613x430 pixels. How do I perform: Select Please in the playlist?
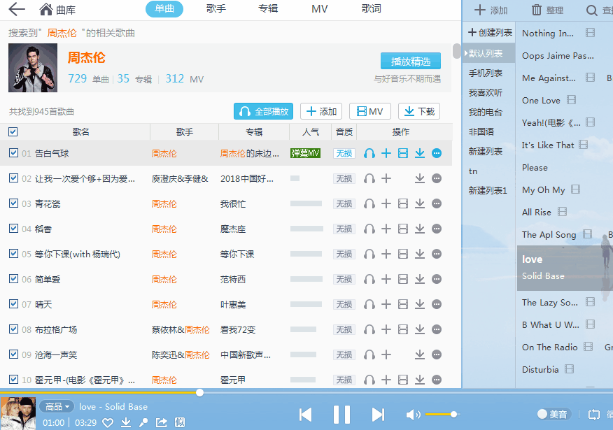click(x=535, y=168)
